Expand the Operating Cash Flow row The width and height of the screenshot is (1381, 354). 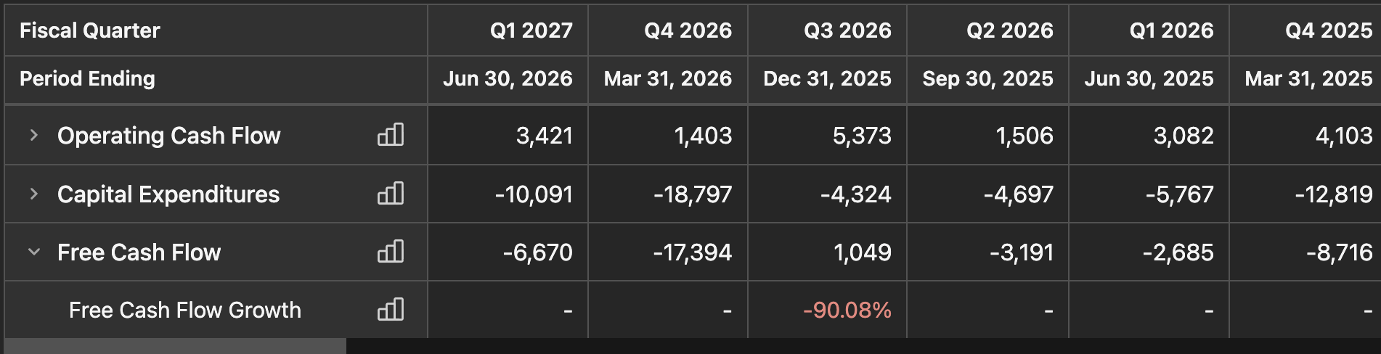(x=33, y=135)
